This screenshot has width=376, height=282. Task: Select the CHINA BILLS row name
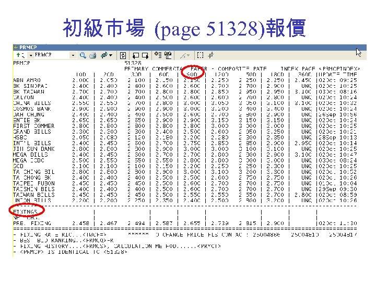(32, 103)
